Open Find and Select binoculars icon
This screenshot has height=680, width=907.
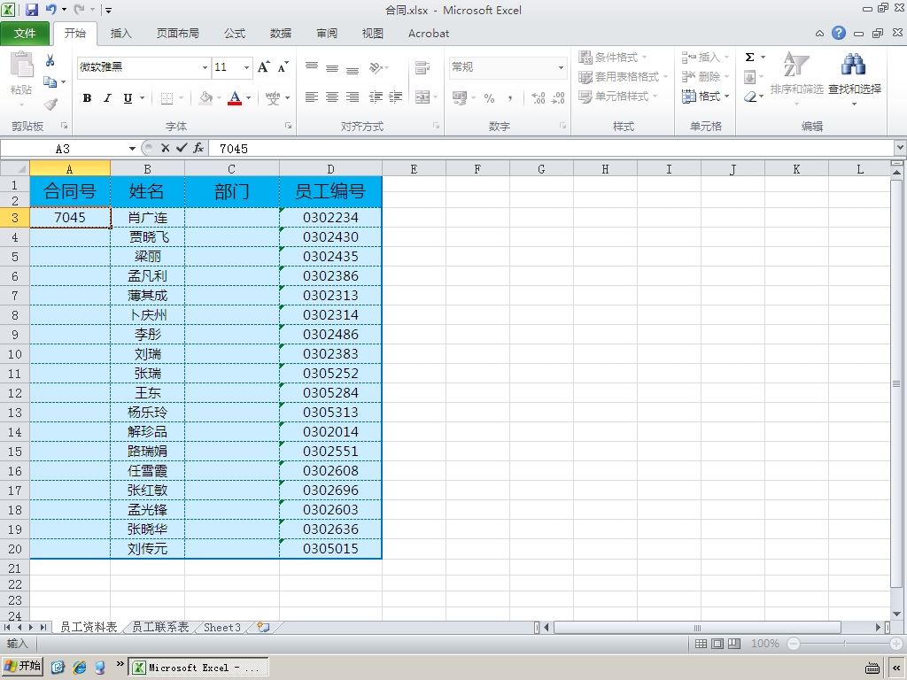[x=854, y=65]
